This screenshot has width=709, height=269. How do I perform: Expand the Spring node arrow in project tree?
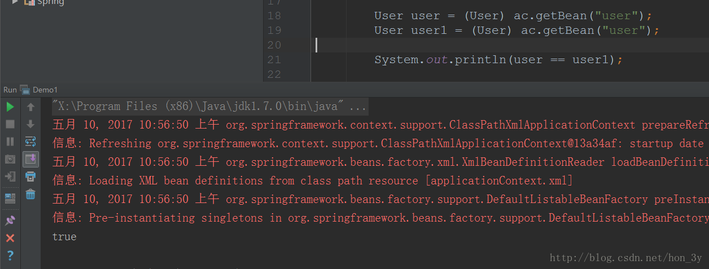pos(15,2)
